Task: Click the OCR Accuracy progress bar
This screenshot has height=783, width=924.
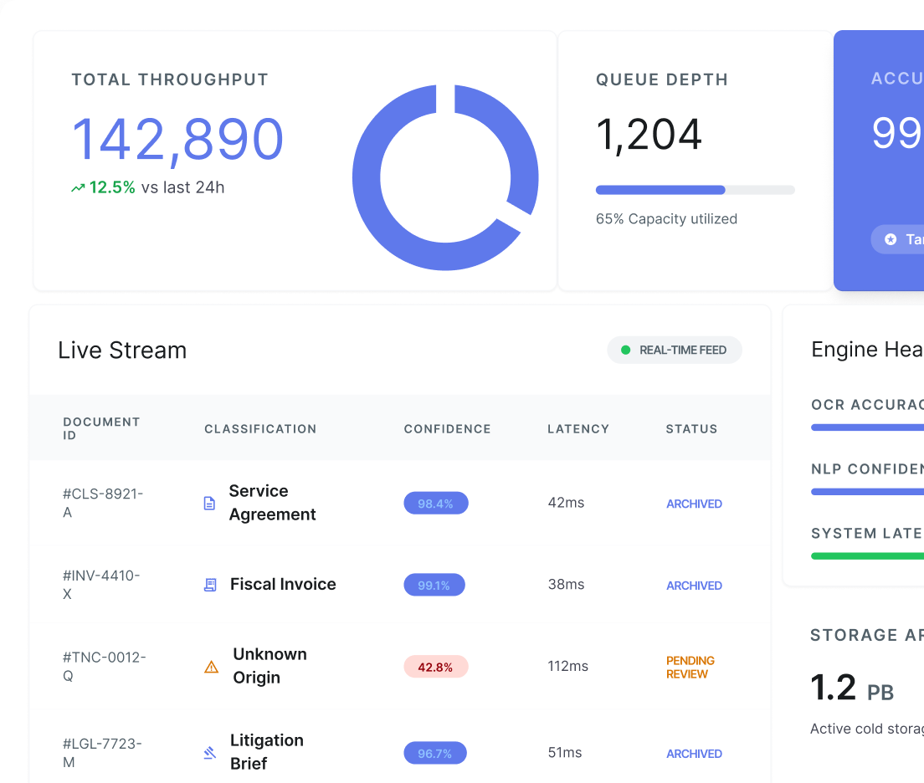Action: coord(867,427)
